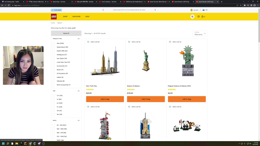
Task: Open the Sort by Relevance dropdown
Action: (200, 33)
